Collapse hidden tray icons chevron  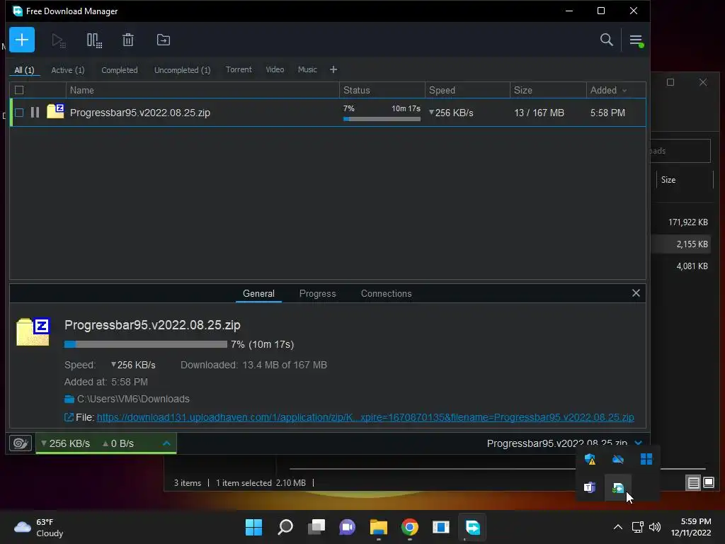point(617,527)
